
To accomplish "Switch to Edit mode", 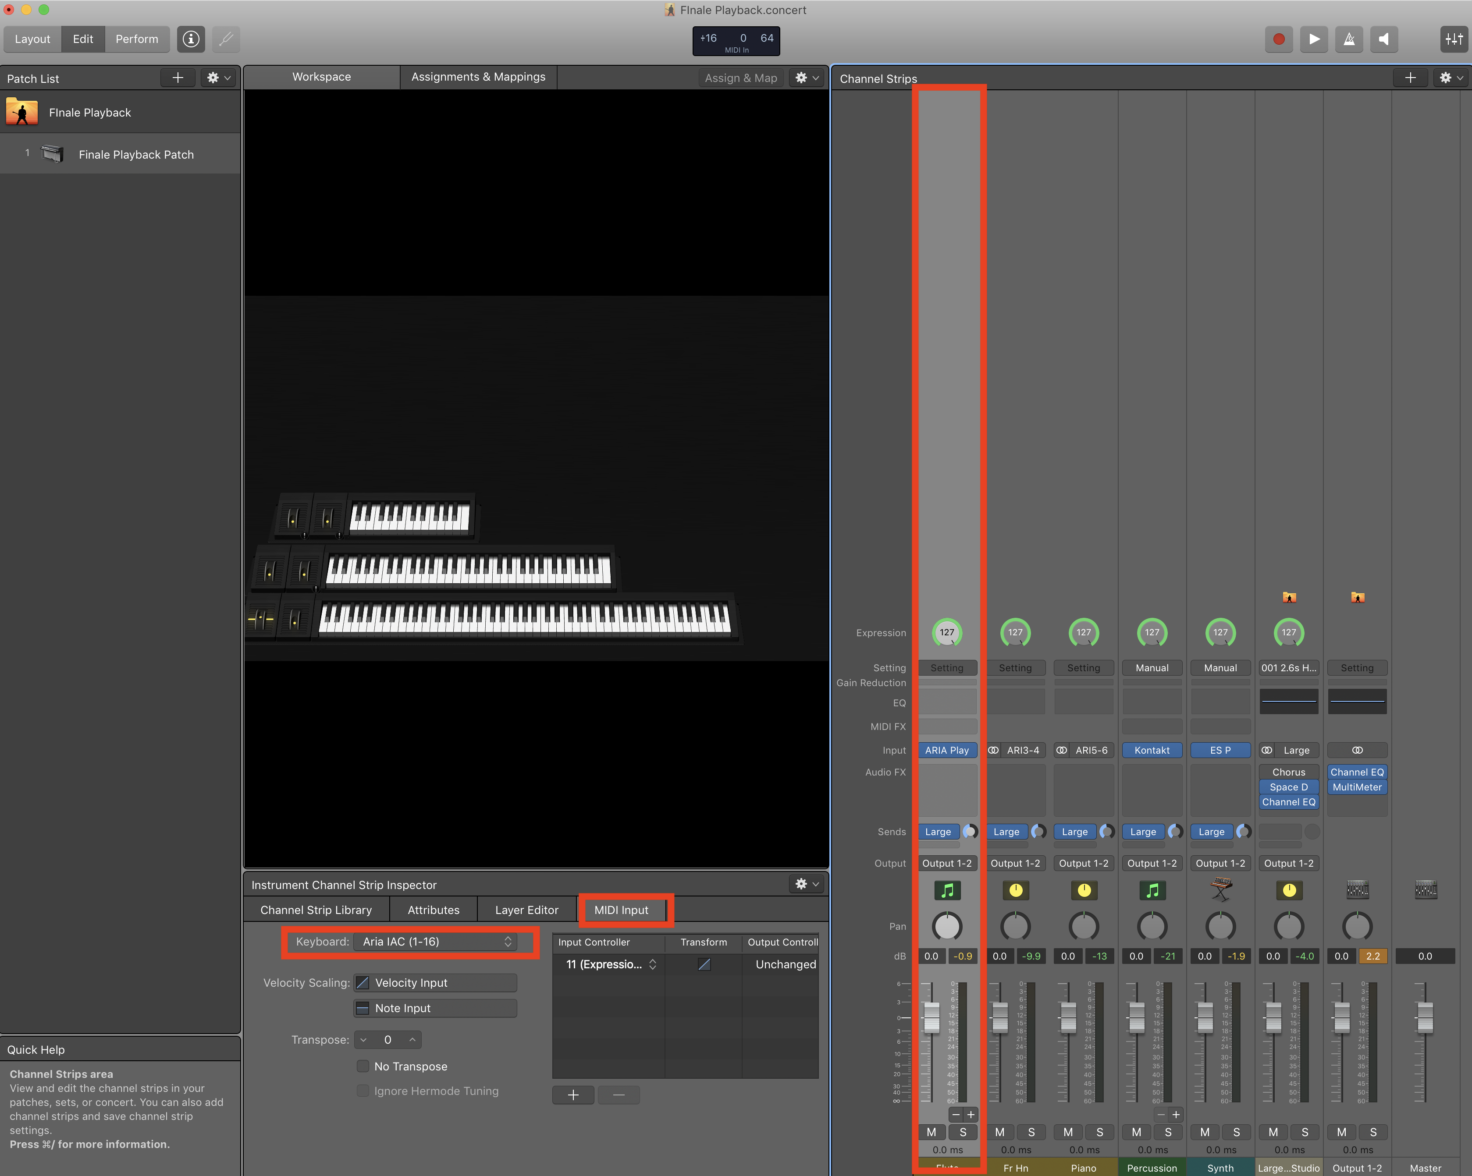I will (83, 39).
